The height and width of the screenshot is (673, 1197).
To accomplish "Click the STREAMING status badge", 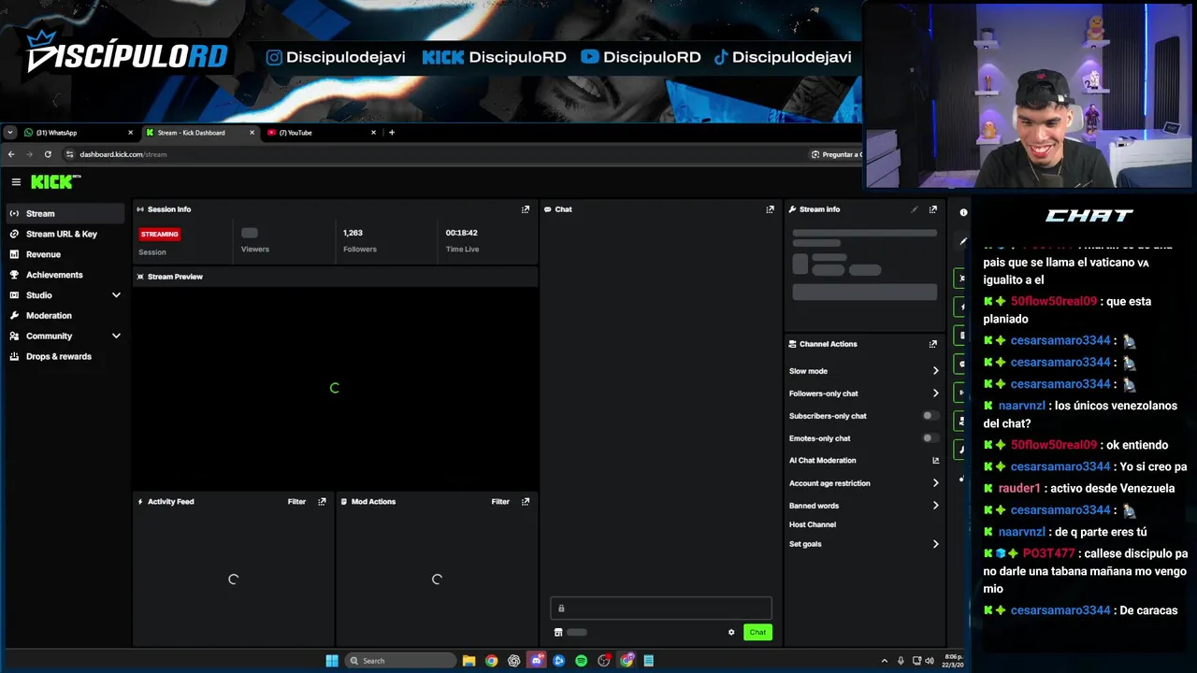I will coord(160,235).
